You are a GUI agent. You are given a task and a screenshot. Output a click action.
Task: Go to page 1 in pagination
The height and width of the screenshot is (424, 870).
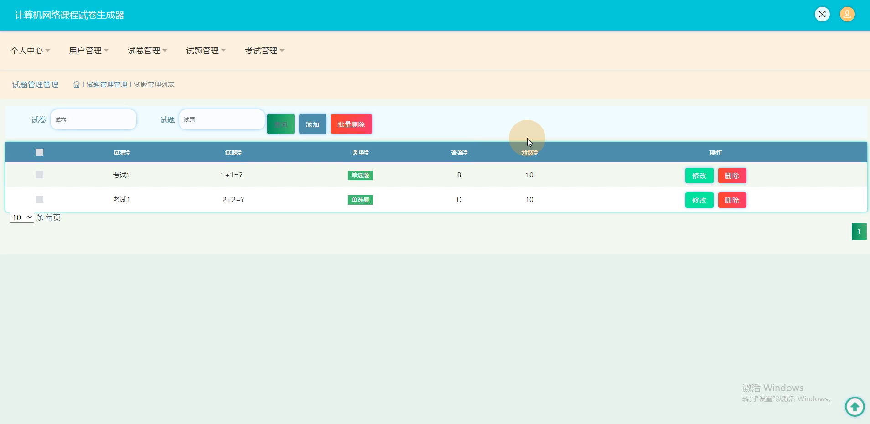[859, 232]
